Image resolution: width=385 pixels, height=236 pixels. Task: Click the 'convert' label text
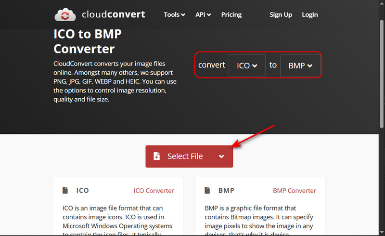pos(212,65)
